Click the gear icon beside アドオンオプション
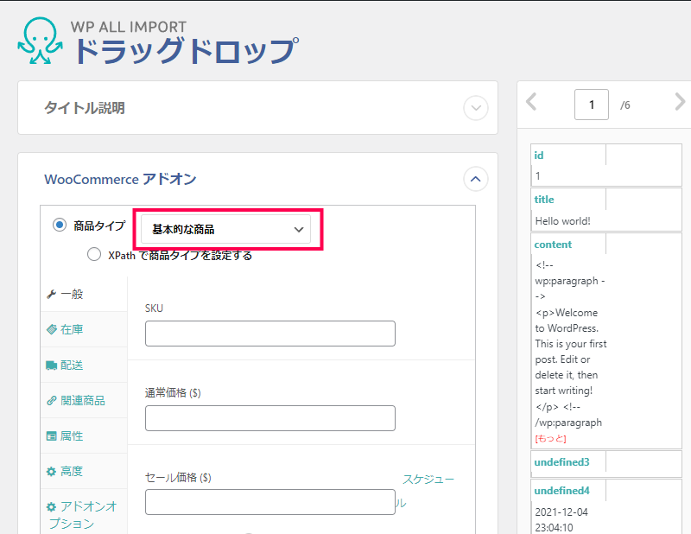This screenshot has height=534, width=691. pyautogui.click(x=52, y=506)
